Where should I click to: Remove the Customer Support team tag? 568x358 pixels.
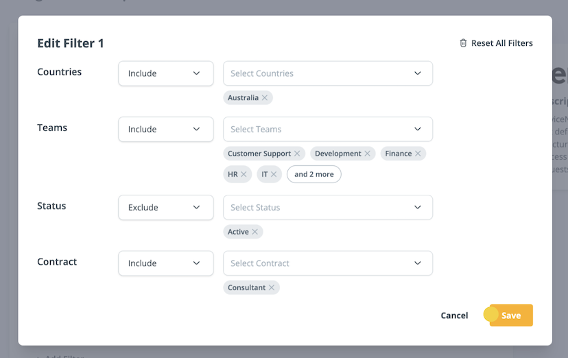click(297, 154)
